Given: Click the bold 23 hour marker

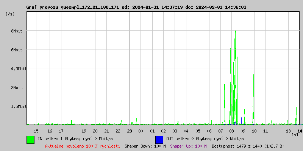Looking at the screenshot, I should point(130,131).
